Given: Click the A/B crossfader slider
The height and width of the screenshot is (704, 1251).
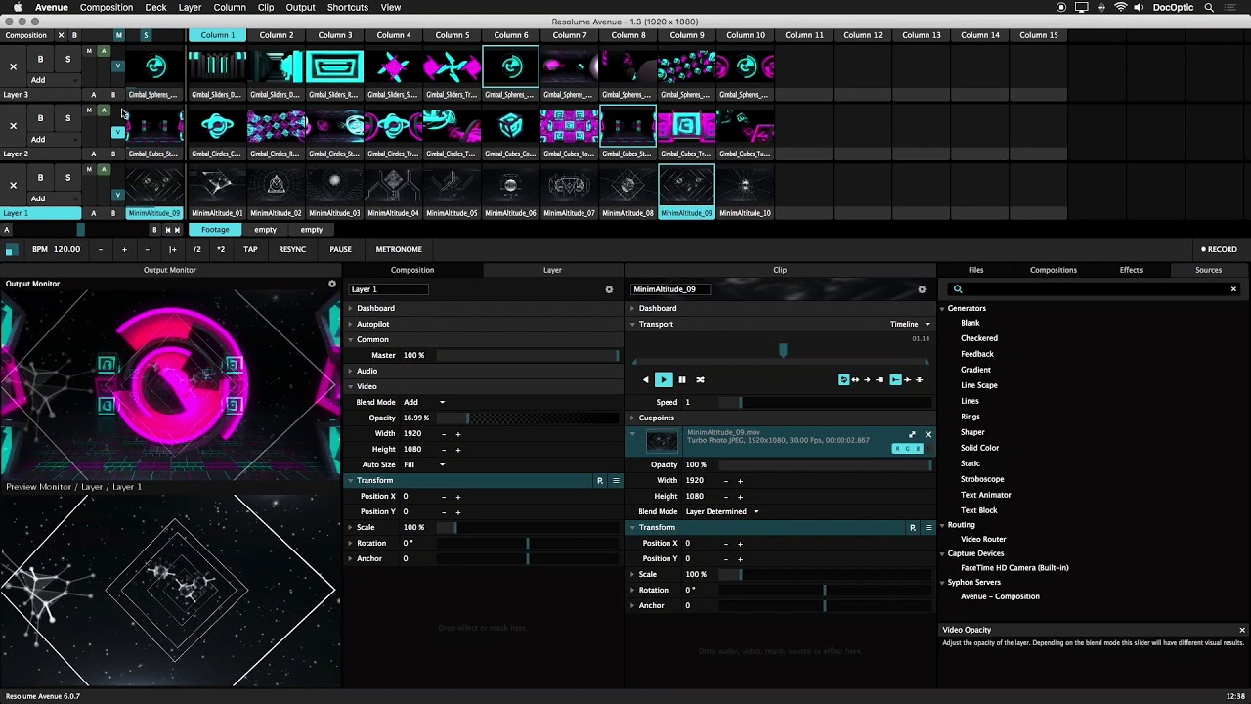Looking at the screenshot, I should [x=80, y=230].
